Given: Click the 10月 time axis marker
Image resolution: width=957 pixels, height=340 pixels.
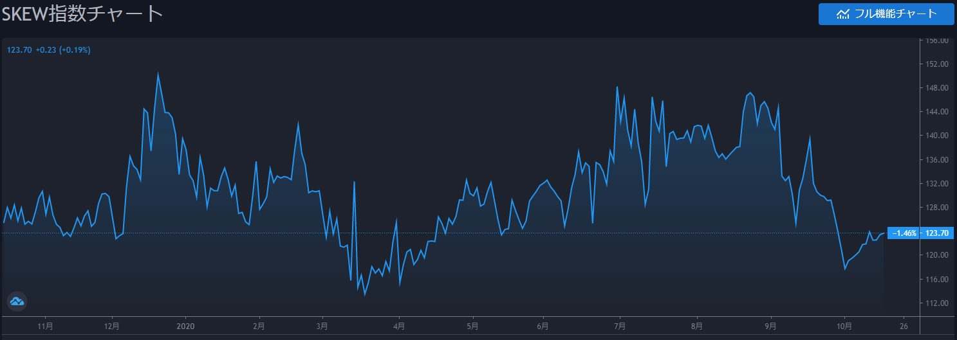Looking at the screenshot, I should tap(844, 327).
